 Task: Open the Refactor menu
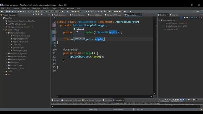click(x=26, y=9)
